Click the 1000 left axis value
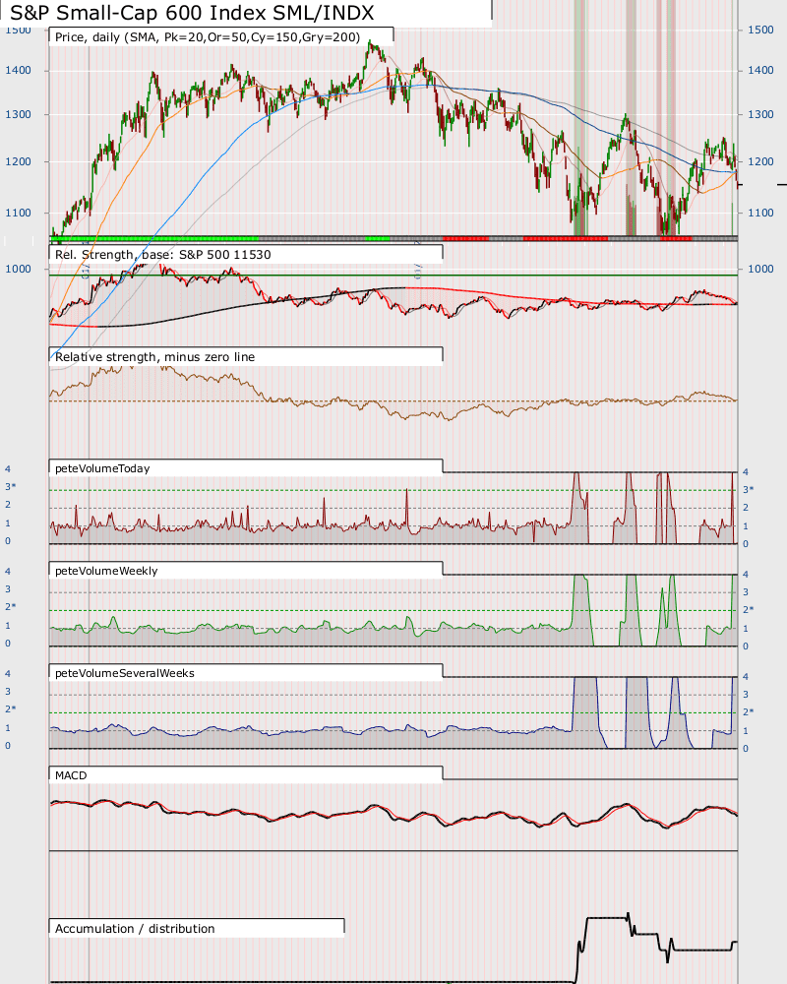This screenshot has width=787, height=984. [x=19, y=269]
